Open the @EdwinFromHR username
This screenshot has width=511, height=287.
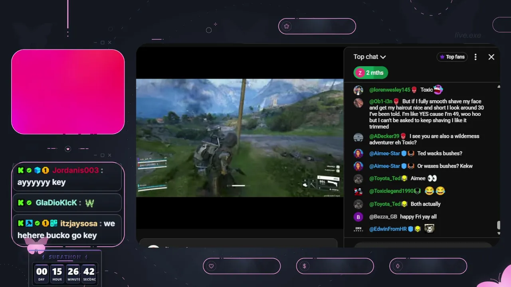click(x=388, y=229)
